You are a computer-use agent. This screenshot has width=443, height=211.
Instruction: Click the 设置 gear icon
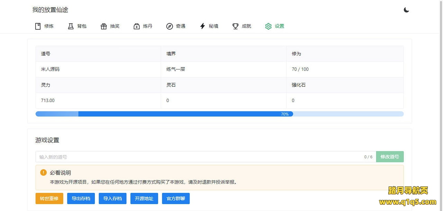pos(268,26)
